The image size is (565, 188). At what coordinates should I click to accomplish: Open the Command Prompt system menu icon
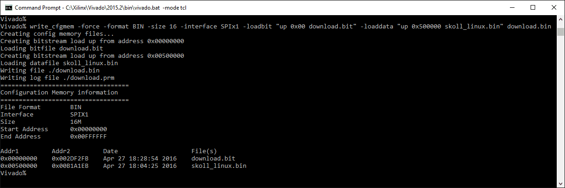pos(8,8)
